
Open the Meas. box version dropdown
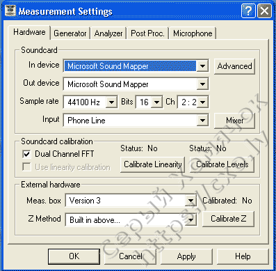[190, 201]
